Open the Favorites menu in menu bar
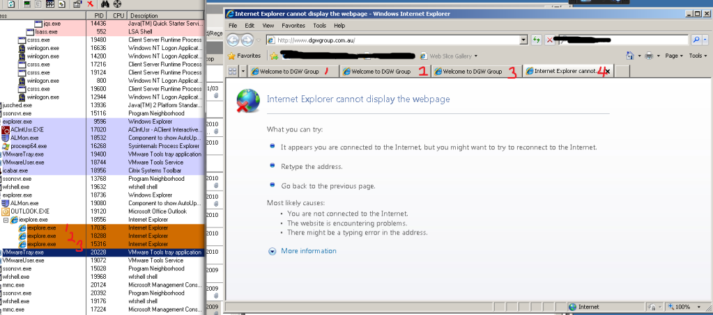The image size is (713, 315). tap(293, 26)
